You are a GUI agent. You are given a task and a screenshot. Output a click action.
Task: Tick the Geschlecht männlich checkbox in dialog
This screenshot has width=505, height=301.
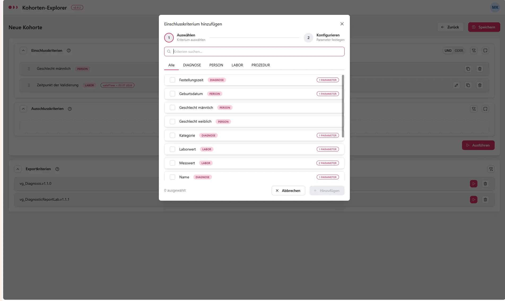(172, 107)
